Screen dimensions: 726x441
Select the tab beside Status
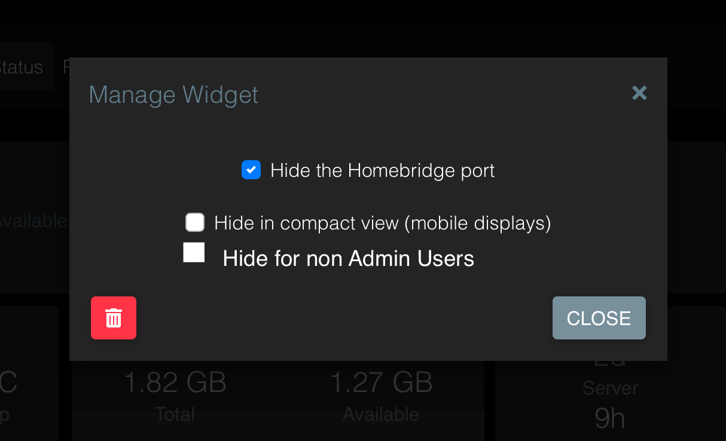pos(66,67)
